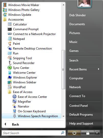Click the "Command Prompt" text
This screenshot has width=103, height=138.
tap(26, 29)
